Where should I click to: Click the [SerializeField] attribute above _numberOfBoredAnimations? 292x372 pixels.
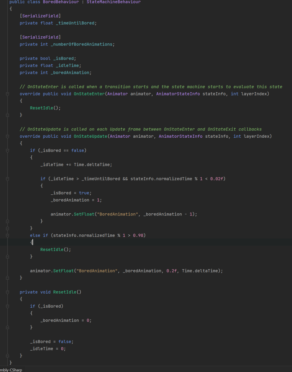coord(40,37)
